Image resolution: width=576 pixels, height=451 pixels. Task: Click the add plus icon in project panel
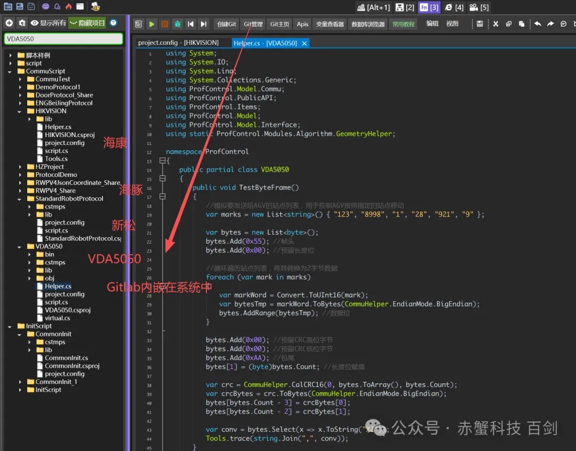(x=9, y=23)
